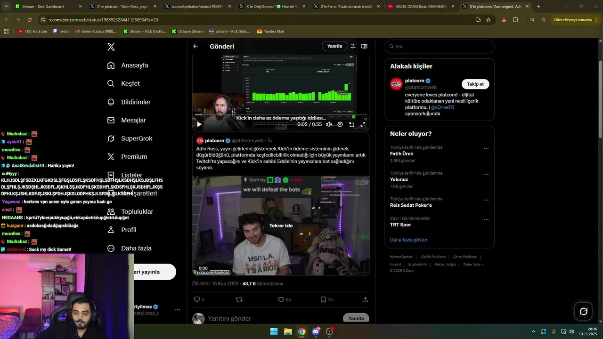Click the repost icon under post

point(239,299)
